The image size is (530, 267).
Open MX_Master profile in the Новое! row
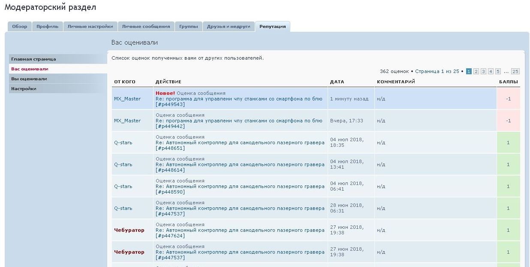[127, 99]
